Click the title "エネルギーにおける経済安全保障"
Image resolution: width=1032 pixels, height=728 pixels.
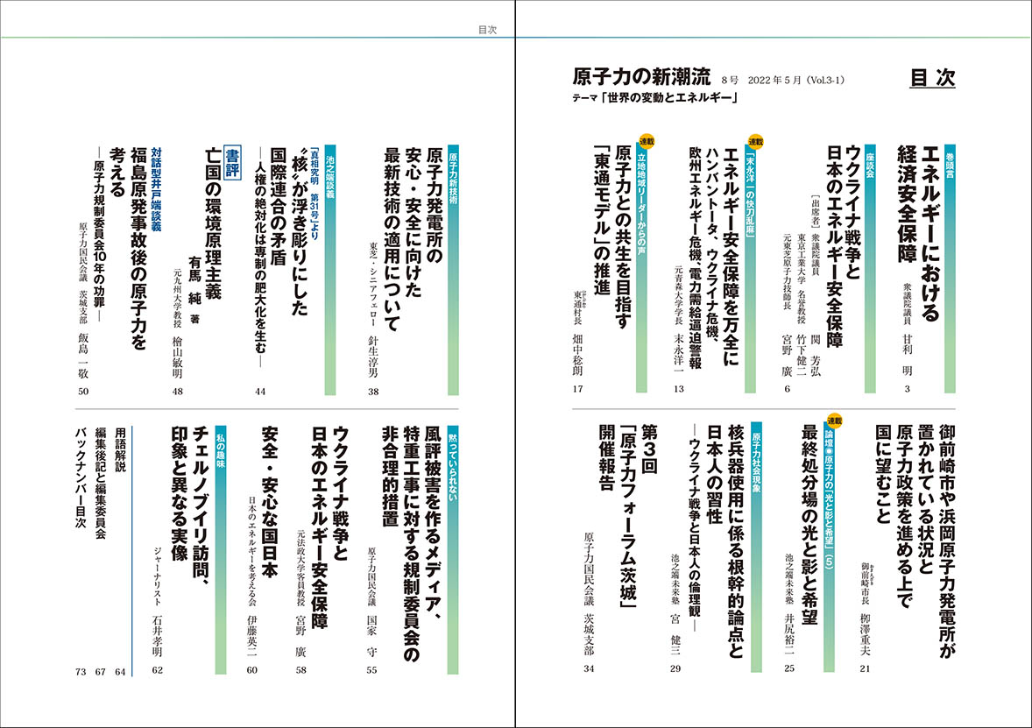[919, 233]
